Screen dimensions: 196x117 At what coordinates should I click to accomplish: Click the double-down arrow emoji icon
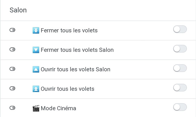(x=36, y=30)
